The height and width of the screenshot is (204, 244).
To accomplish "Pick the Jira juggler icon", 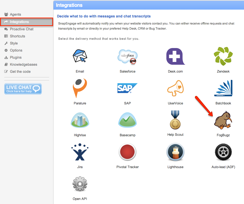I will (80, 152).
